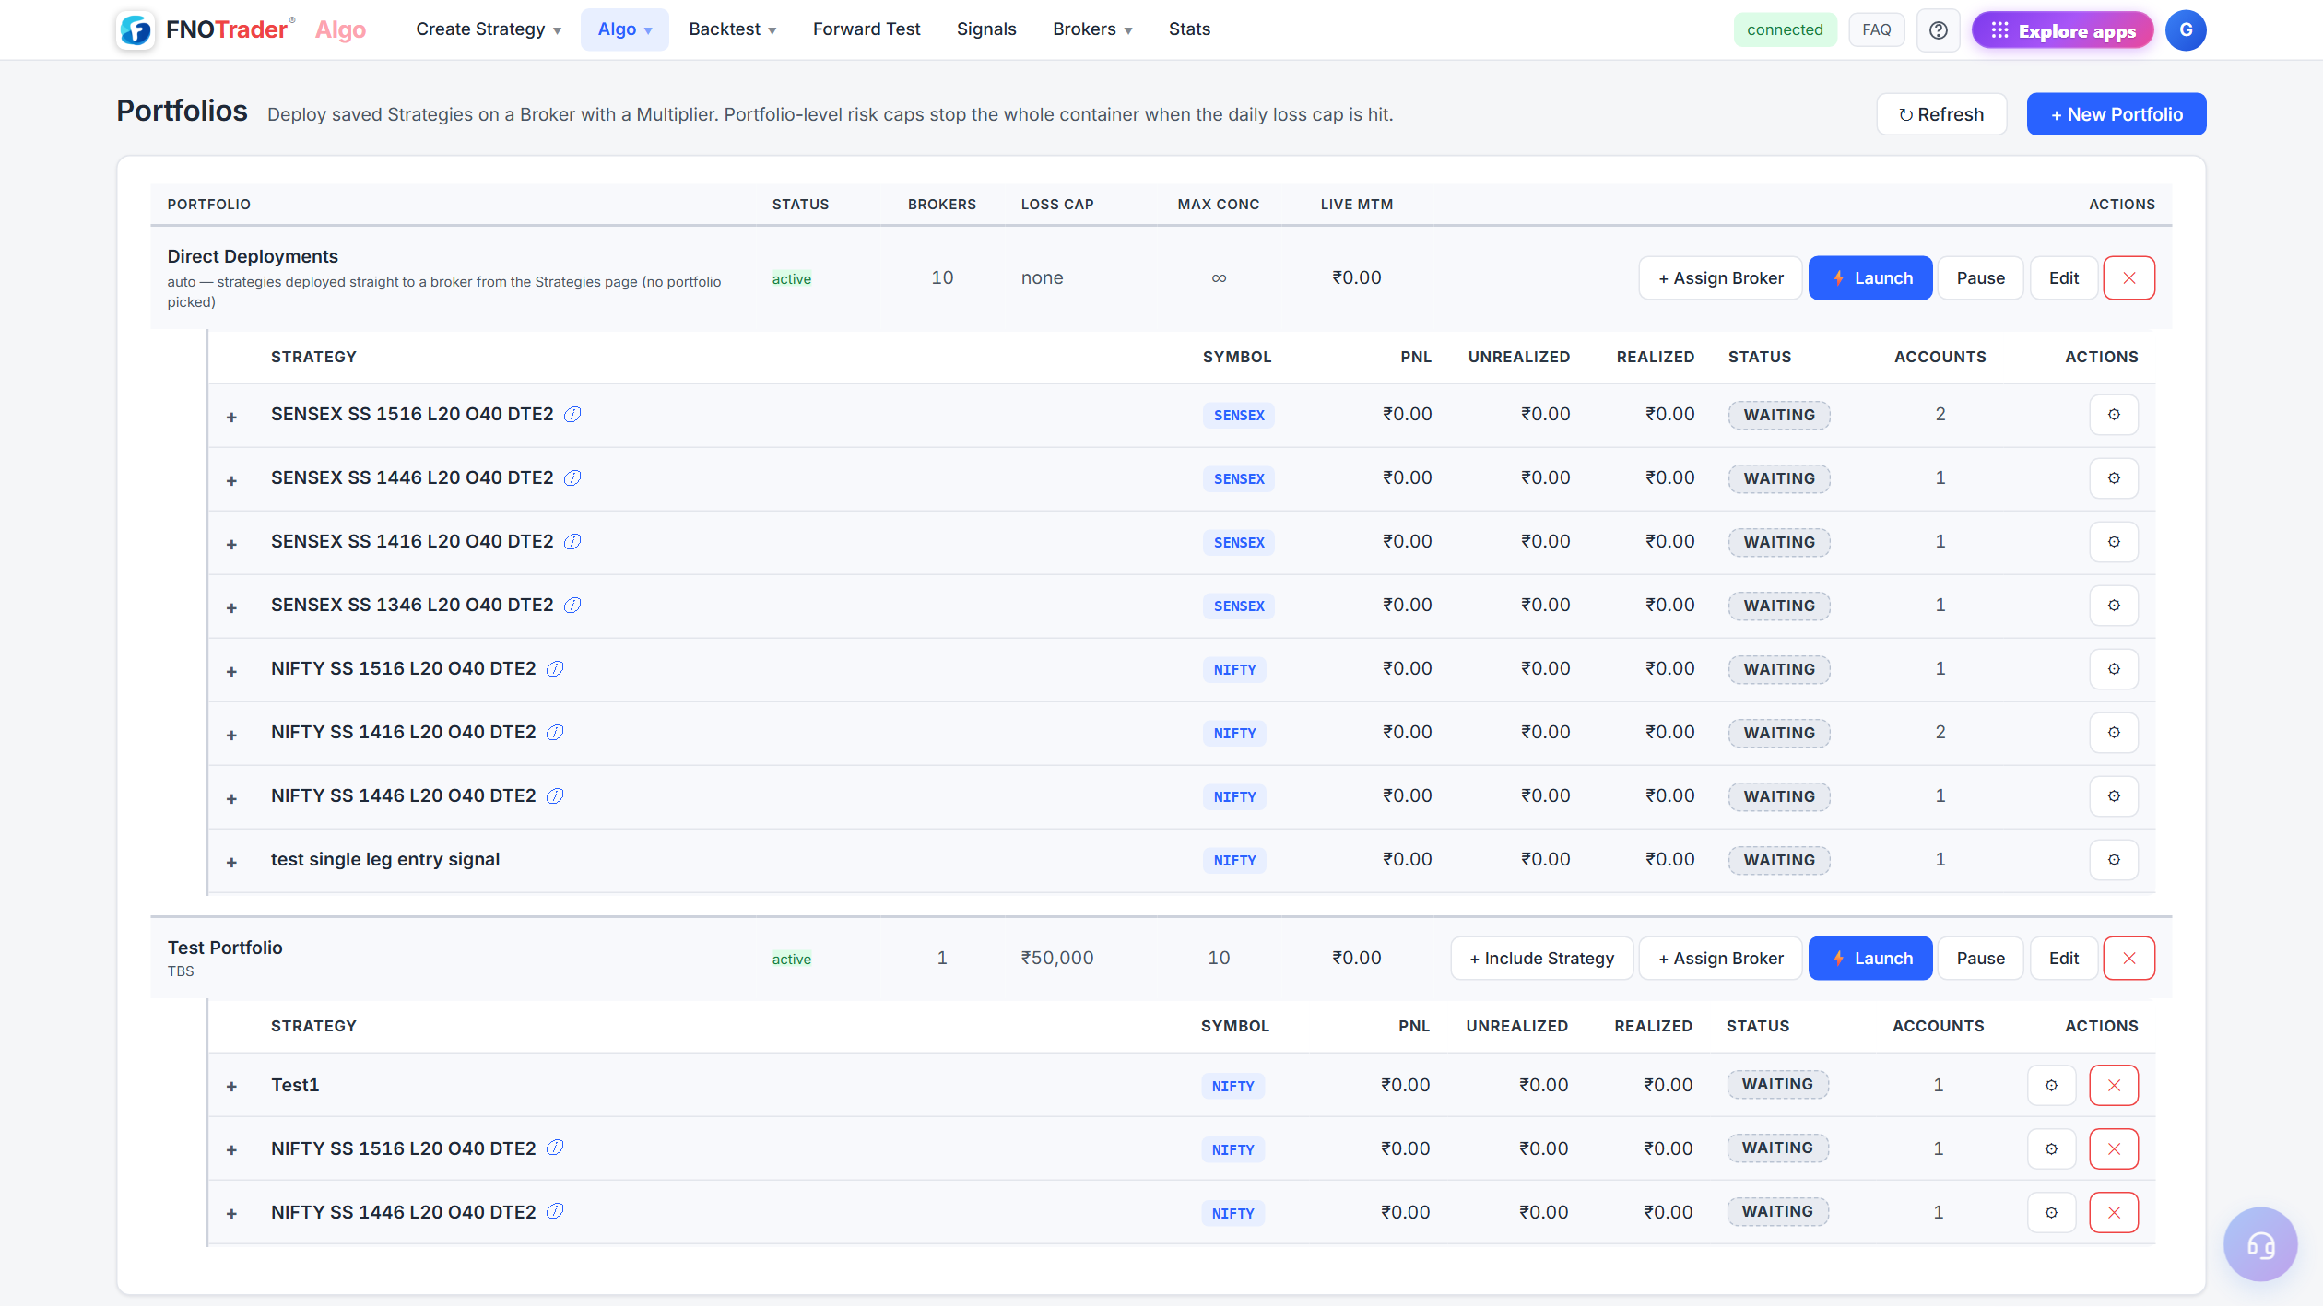This screenshot has width=2323, height=1307.
Task: Go to Signals page
Action: (986, 29)
